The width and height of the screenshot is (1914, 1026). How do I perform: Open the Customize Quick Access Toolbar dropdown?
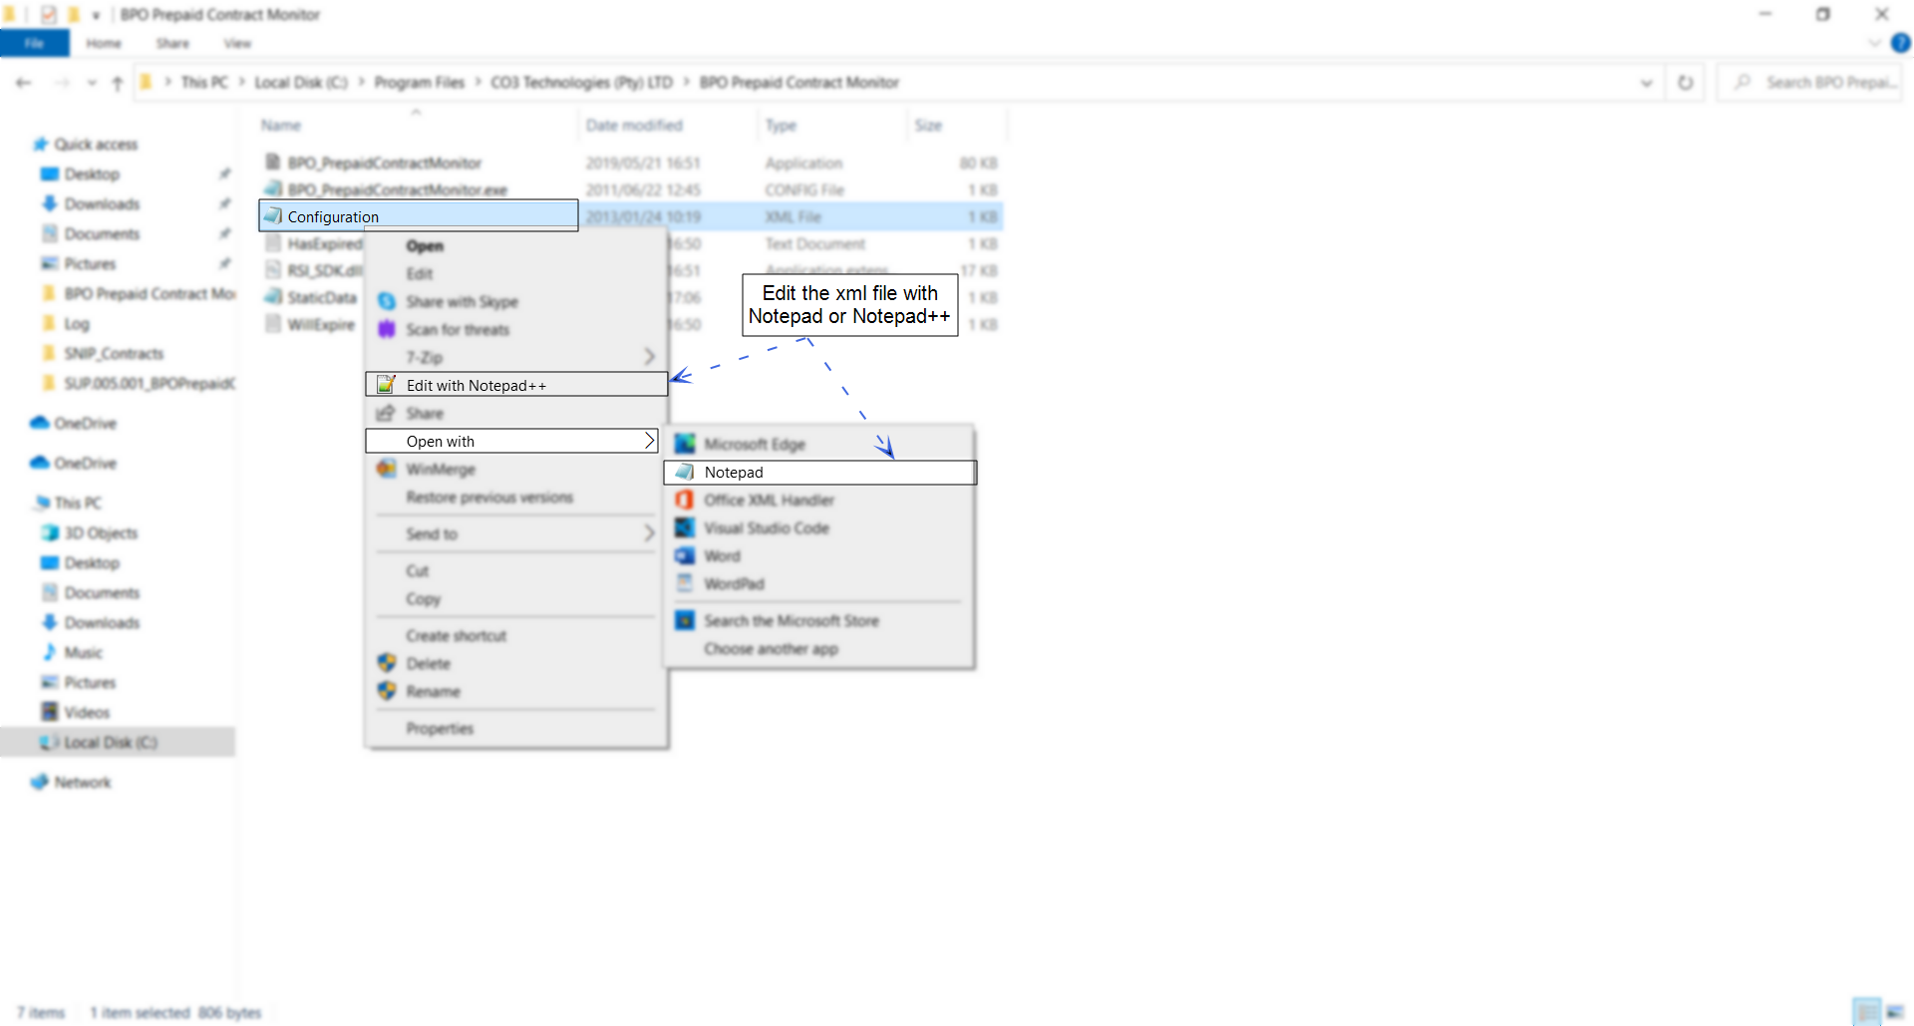pos(96,15)
